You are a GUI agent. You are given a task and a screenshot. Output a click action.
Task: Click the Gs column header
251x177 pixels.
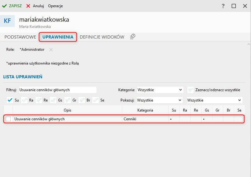click(207, 110)
